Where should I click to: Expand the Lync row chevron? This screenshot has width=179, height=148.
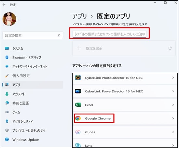(173, 145)
